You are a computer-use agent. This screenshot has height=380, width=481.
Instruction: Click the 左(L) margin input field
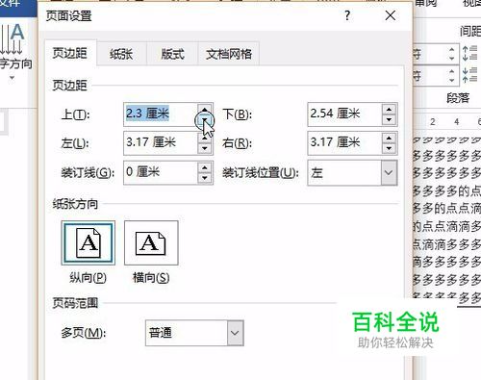[x=161, y=142]
